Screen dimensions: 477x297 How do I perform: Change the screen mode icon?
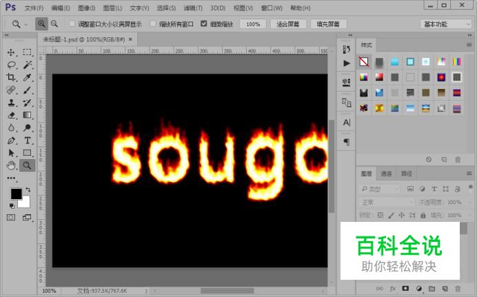(x=27, y=217)
